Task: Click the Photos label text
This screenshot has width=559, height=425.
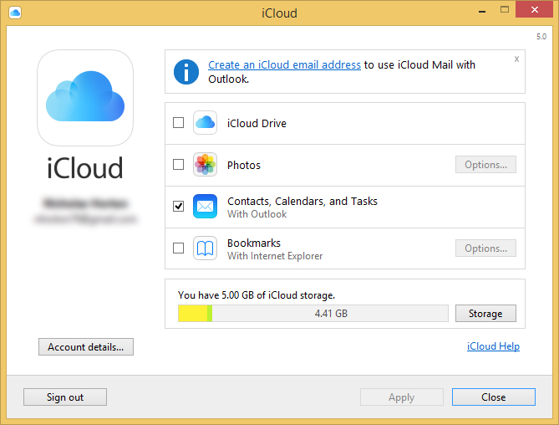Action: (244, 165)
